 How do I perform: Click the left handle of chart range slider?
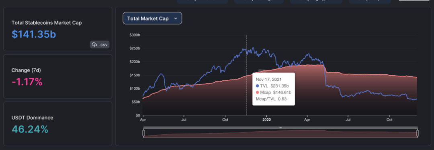coord(143,133)
